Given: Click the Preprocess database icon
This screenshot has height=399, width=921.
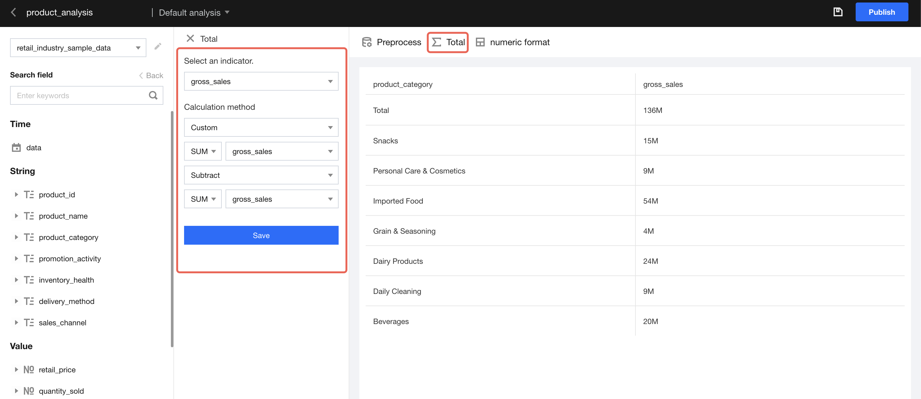Looking at the screenshot, I should click(x=367, y=42).
